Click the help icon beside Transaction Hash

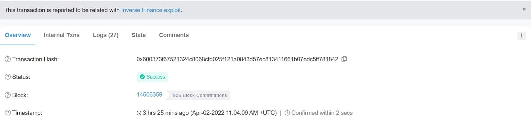pos(8,59)
